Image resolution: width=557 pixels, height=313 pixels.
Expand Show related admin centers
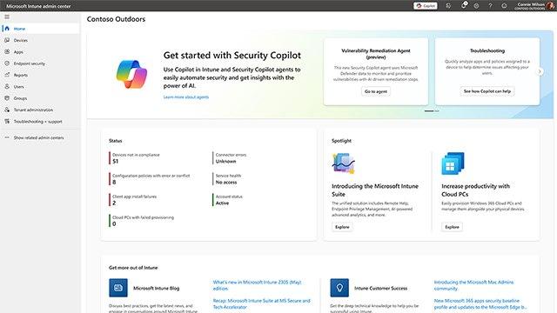(38, 137)
